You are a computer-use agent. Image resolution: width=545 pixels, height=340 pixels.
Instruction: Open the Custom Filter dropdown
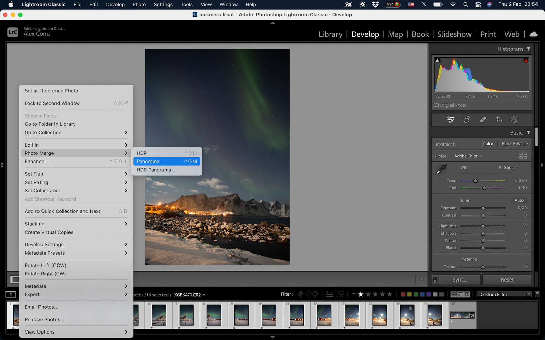point(504,294)
